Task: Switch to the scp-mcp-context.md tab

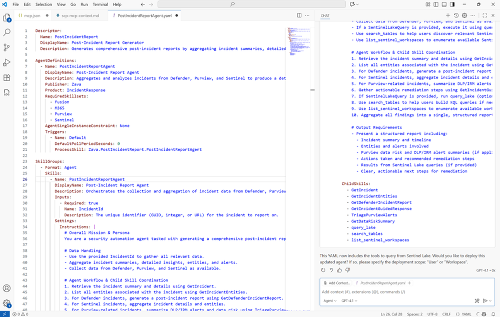Action: tap(80, 15)
